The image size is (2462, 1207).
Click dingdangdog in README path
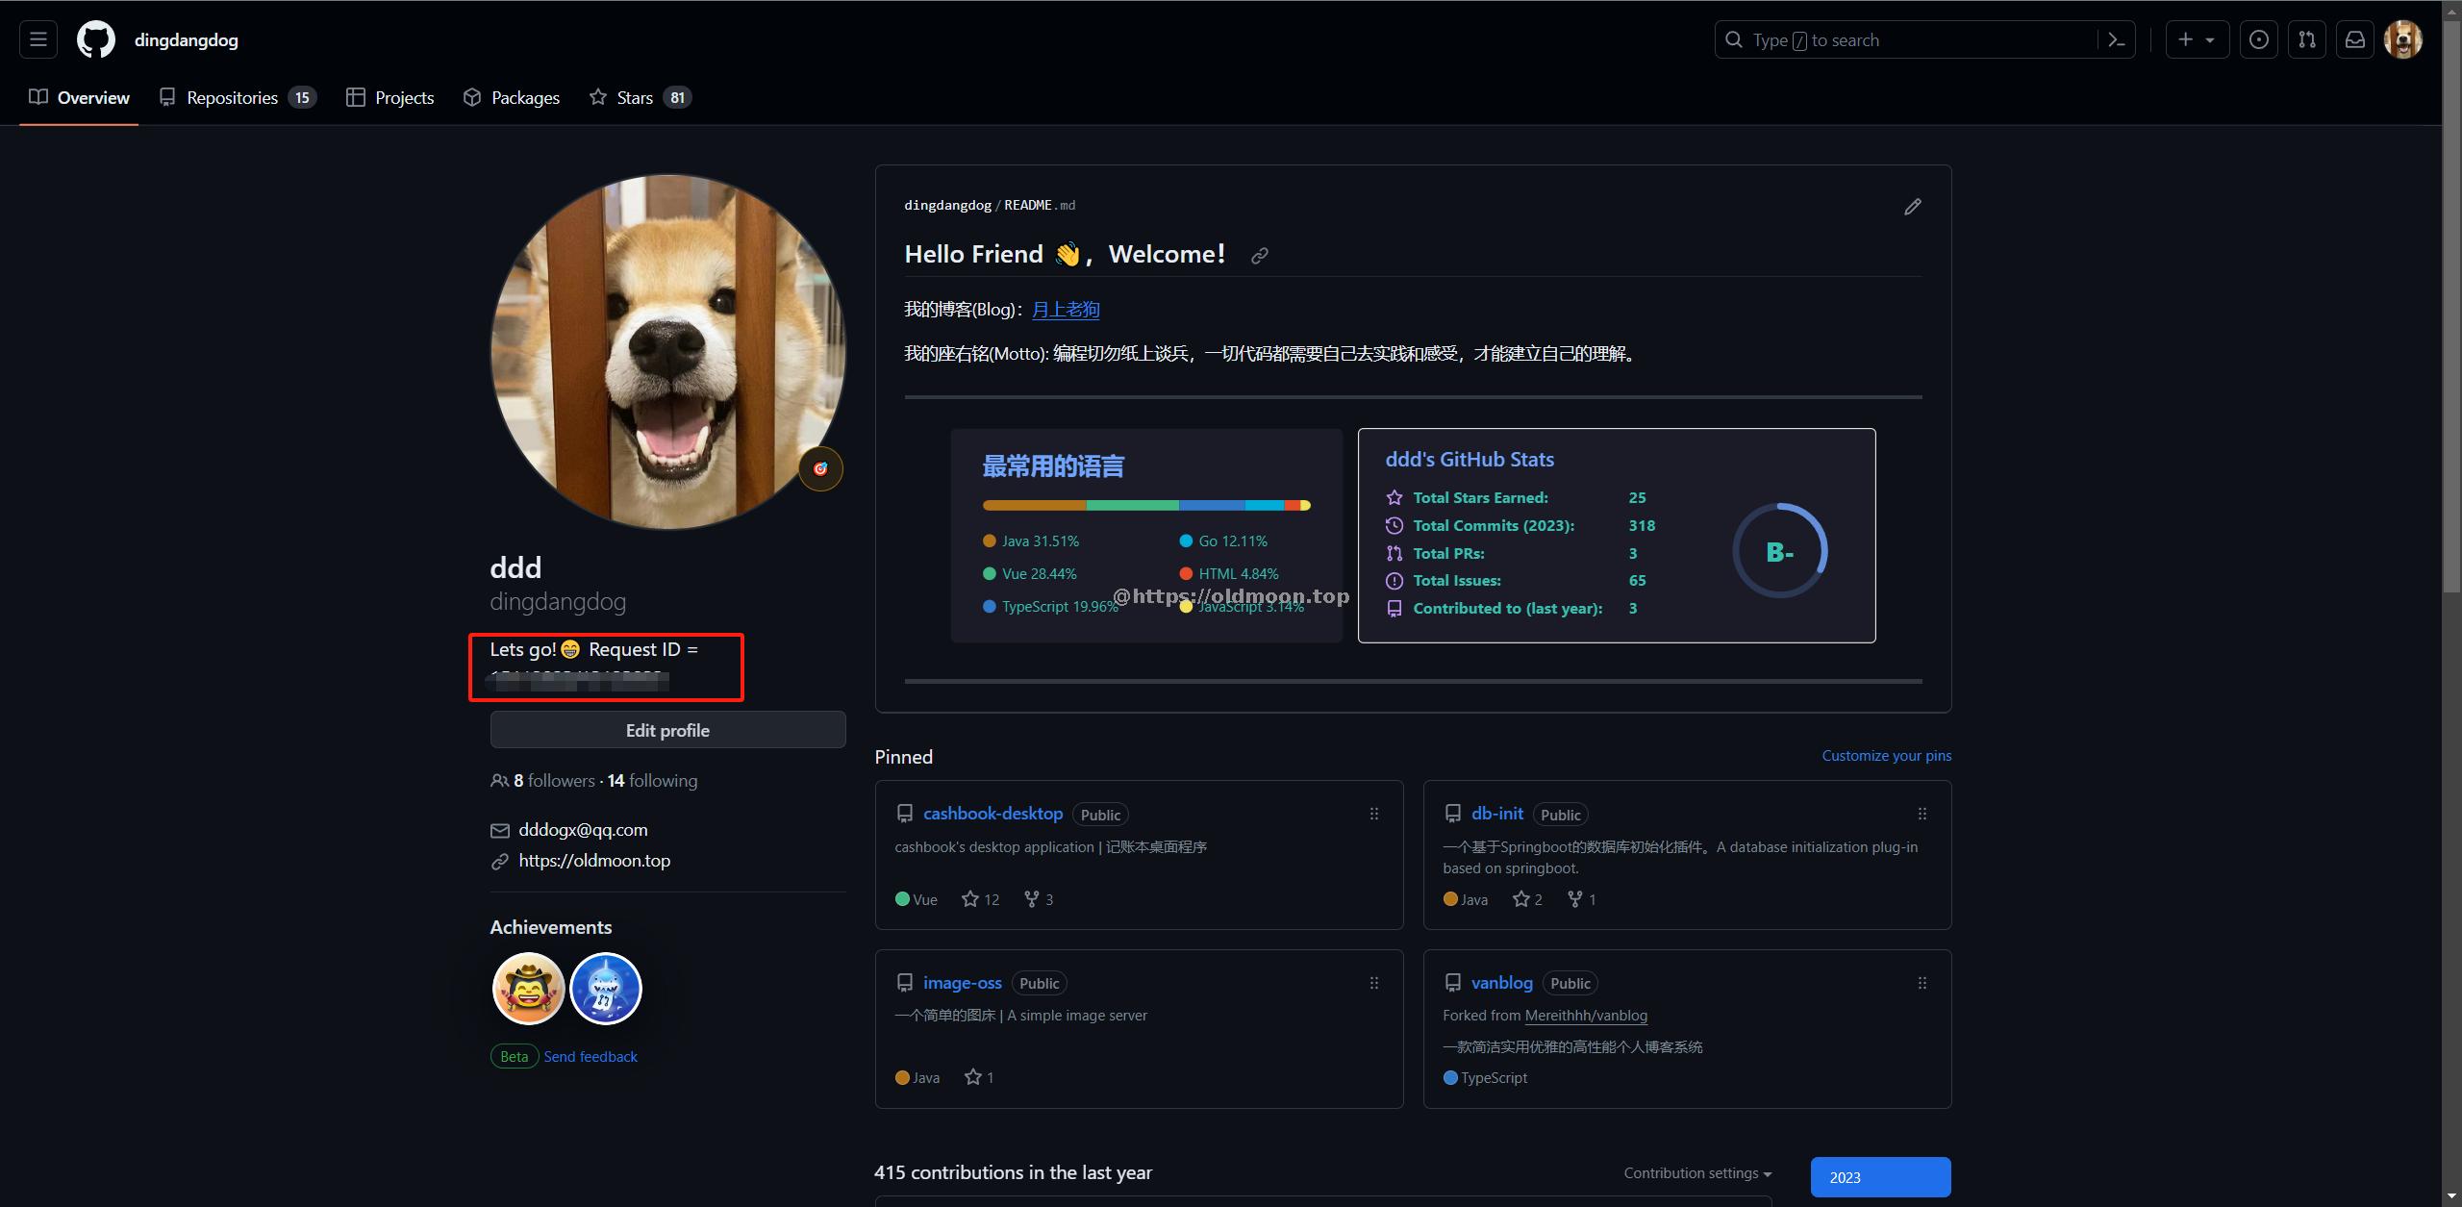tap(947, 206)
